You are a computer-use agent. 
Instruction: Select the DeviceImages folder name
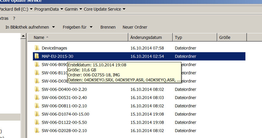coord(54,48)
